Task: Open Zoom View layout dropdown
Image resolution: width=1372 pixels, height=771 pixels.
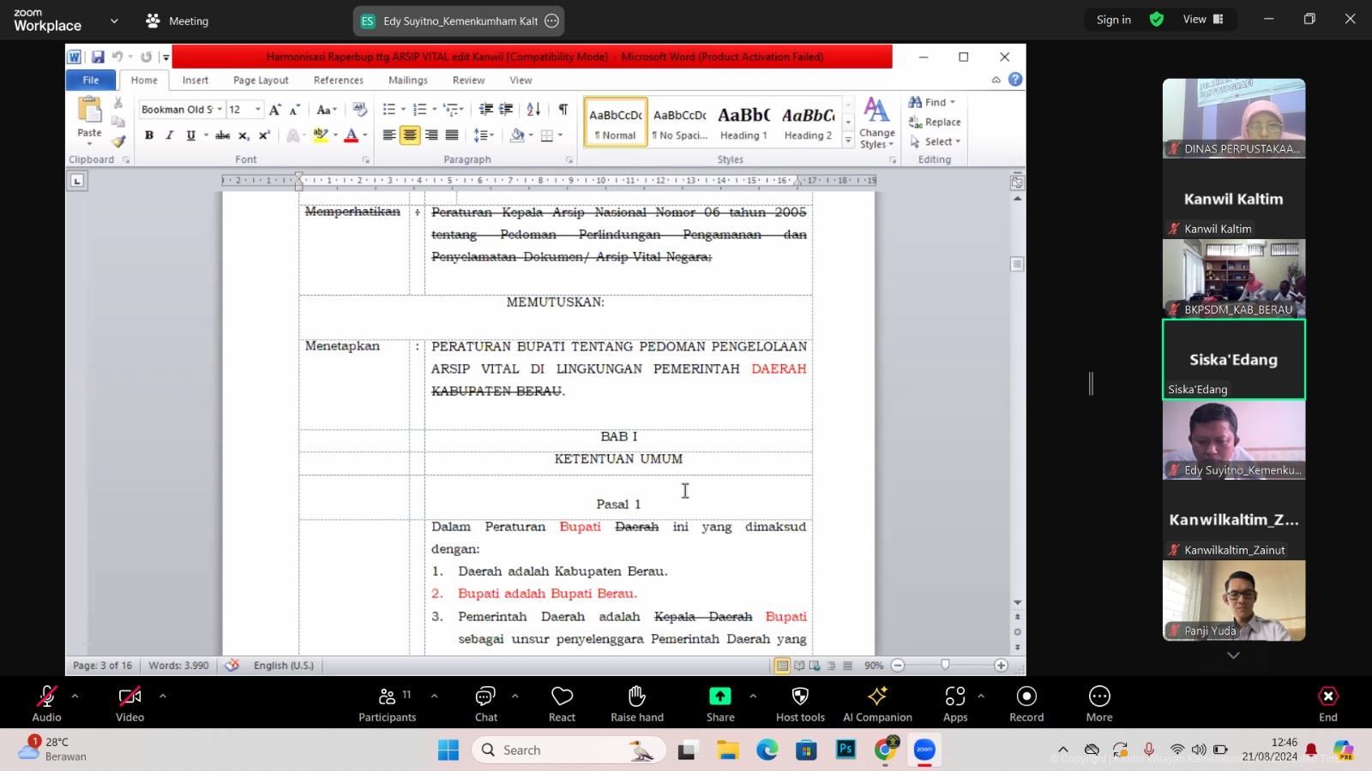Action: click(x=1203, y=20)
